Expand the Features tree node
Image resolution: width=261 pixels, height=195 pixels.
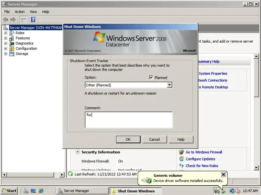click(x=6, y=38)
